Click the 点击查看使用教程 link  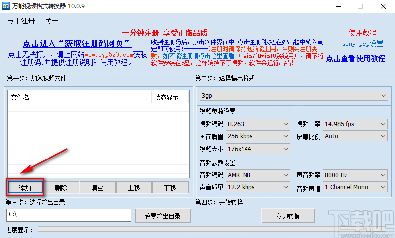355,59
